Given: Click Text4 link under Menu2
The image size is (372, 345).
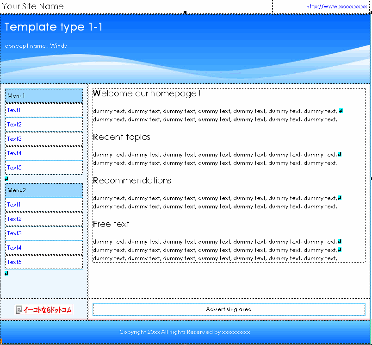Looking at the screenshot, I should click(14, 248).
